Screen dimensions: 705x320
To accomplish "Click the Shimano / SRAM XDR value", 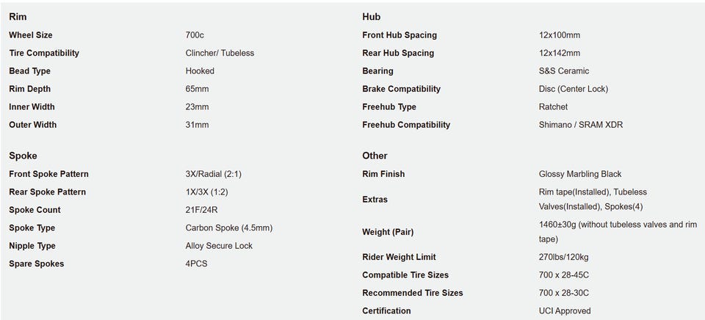I will [581, 125].
